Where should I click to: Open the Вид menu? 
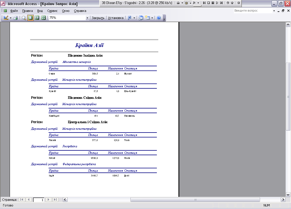(40, 11)
